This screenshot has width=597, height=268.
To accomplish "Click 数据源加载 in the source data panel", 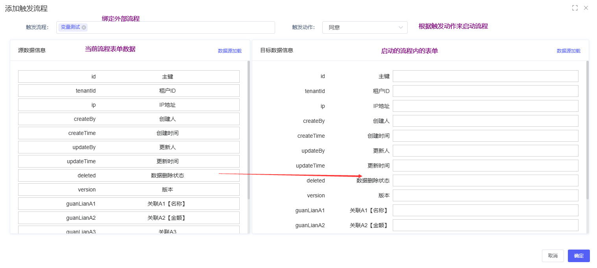I will (230, 51).
